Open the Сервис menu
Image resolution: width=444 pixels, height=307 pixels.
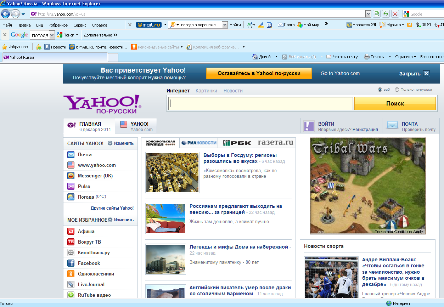click(x=80, y=25)
